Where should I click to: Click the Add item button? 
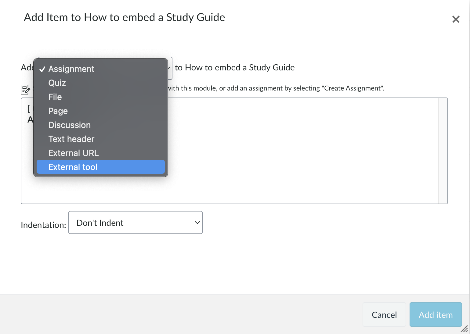point(436,314)
